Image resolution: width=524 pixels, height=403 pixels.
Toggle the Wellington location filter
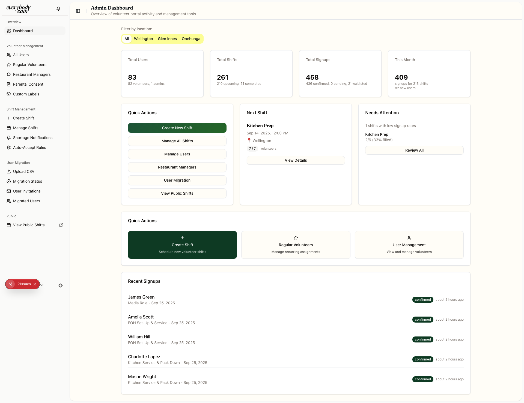143,39
